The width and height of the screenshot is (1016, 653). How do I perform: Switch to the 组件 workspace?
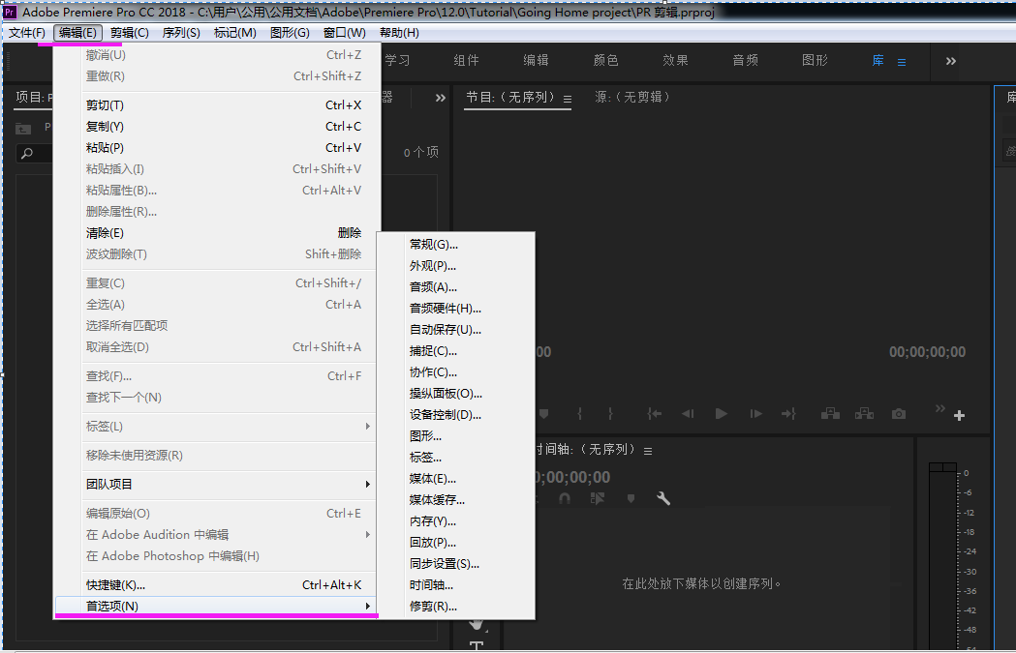[x=467, y=60]
